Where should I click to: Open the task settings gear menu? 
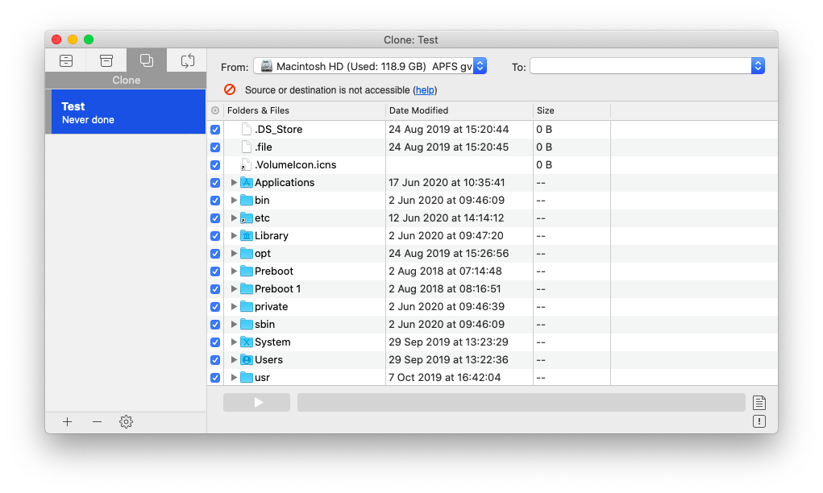tap(126, 421)
